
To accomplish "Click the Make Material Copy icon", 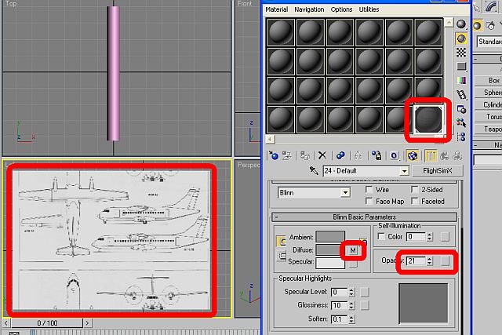I will (340, 156).
